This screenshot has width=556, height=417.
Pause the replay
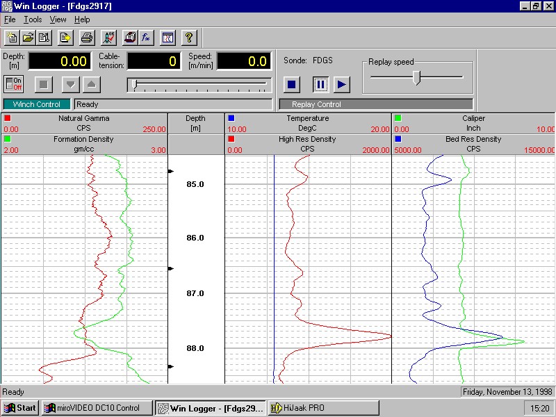coord(320,85)
